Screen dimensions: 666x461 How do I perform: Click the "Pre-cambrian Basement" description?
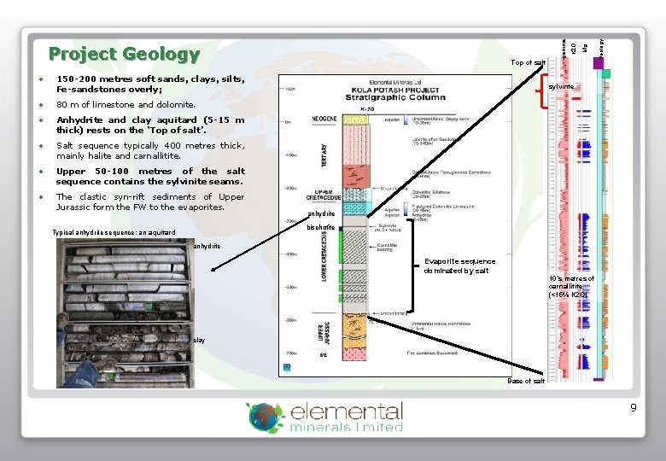coord(432,353)
